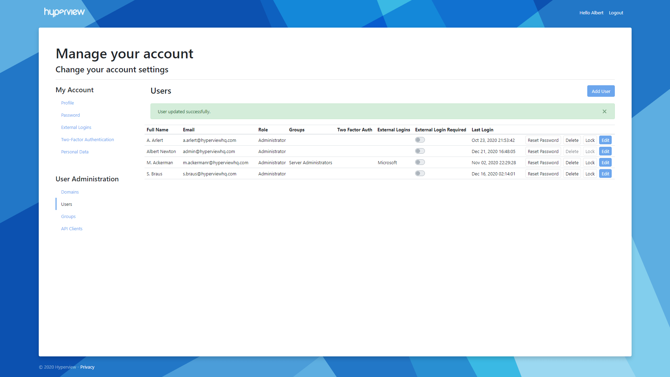Click the Hyperview logo

coord(64,12)
